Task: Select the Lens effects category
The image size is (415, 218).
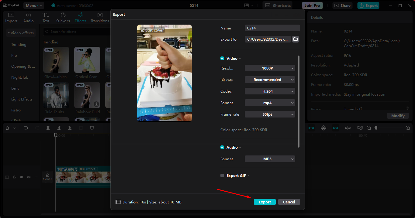Action: tap(15, 88)
